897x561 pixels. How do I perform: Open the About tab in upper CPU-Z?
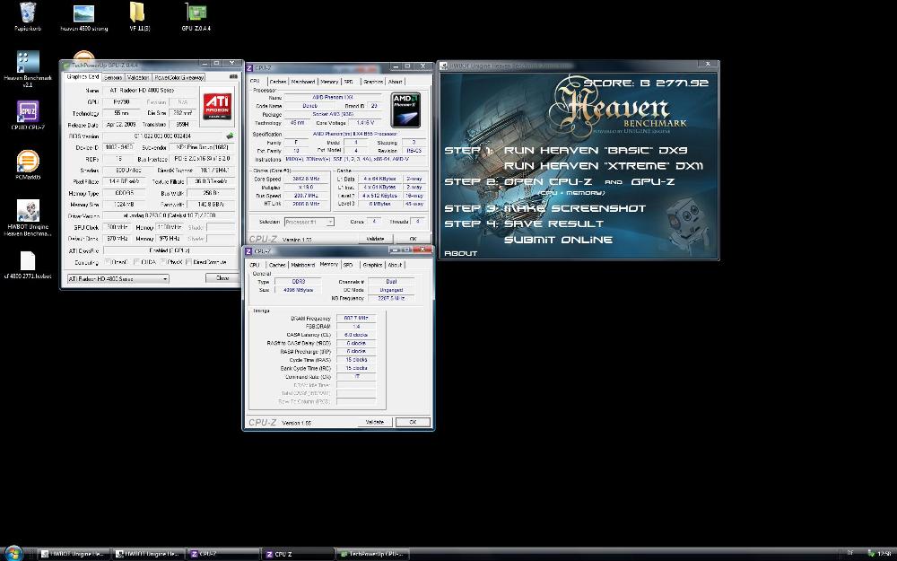point(396,82)
